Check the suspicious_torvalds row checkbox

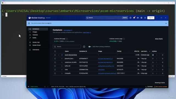(x=55, y=62)
